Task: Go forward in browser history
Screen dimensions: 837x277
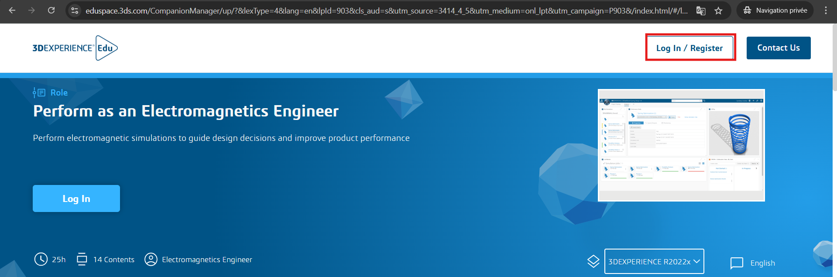Action: pyautogui.click(x=31, y=10)
